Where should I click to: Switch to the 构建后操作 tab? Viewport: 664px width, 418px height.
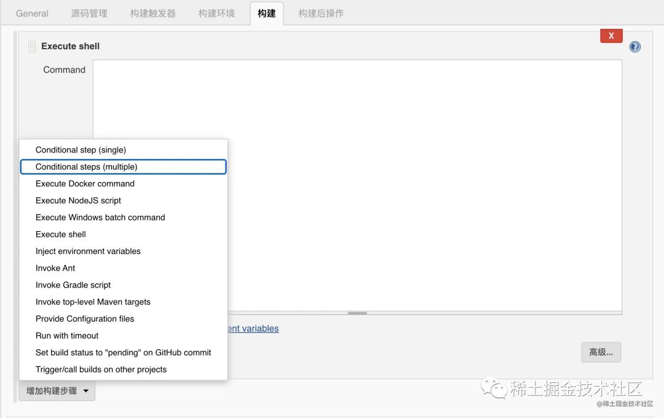[321, 14]
